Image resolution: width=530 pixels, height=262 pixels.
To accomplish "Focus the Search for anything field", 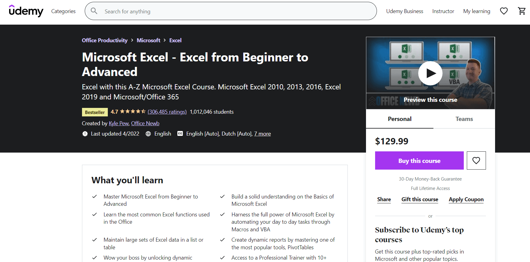I will click(x=237, y=11).
